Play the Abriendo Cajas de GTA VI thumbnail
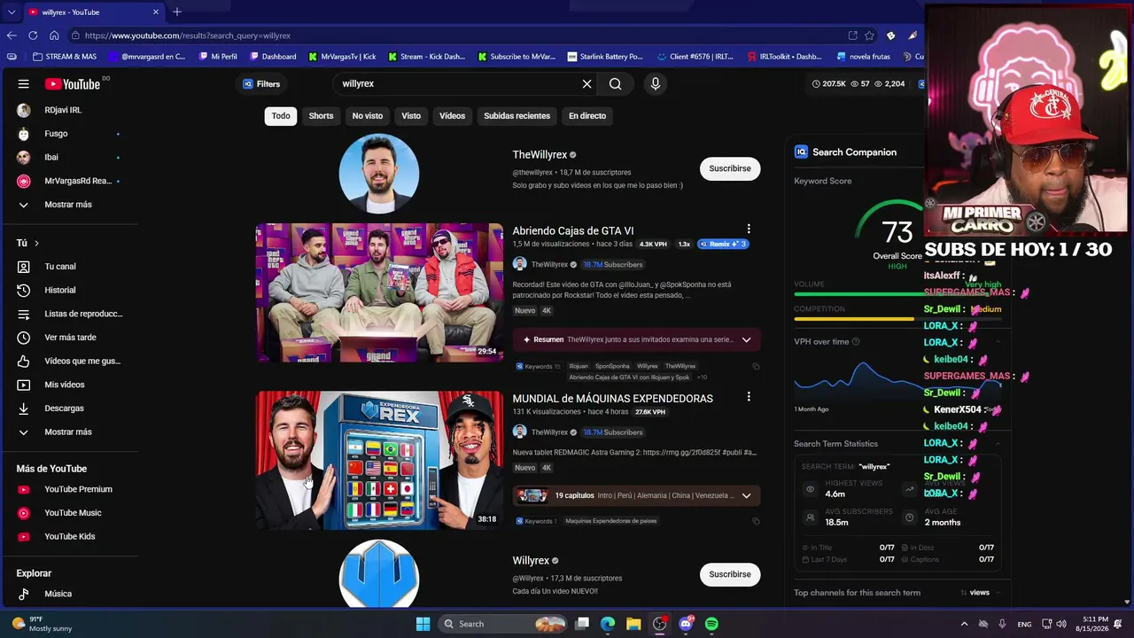Viewport: 1134px width, 638px height. (379, 292)
